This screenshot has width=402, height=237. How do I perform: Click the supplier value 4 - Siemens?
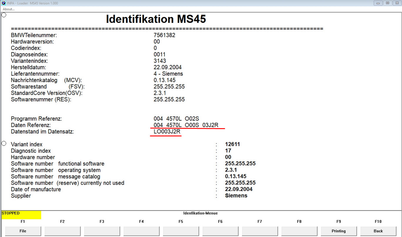(x=168, y=74)
